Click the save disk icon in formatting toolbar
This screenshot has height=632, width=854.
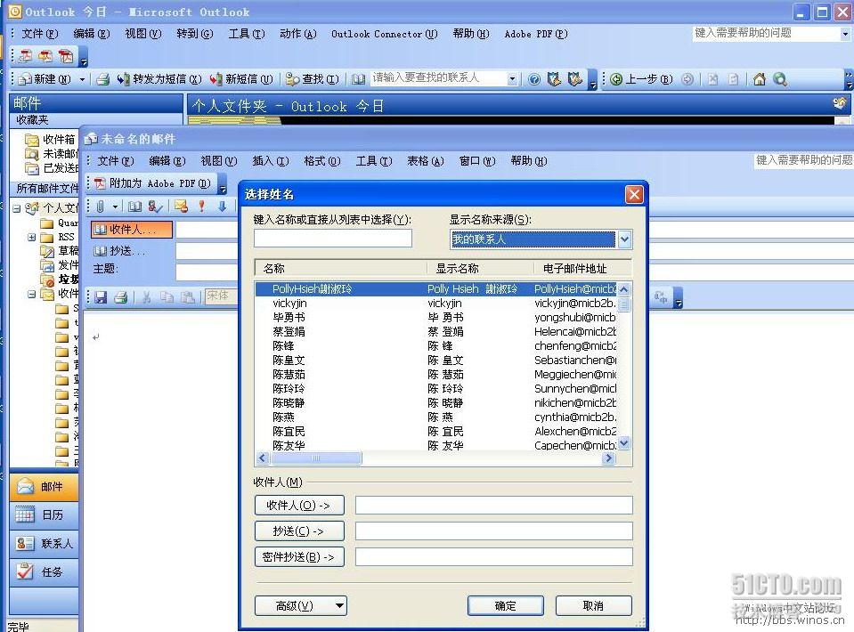coord(101,297)
